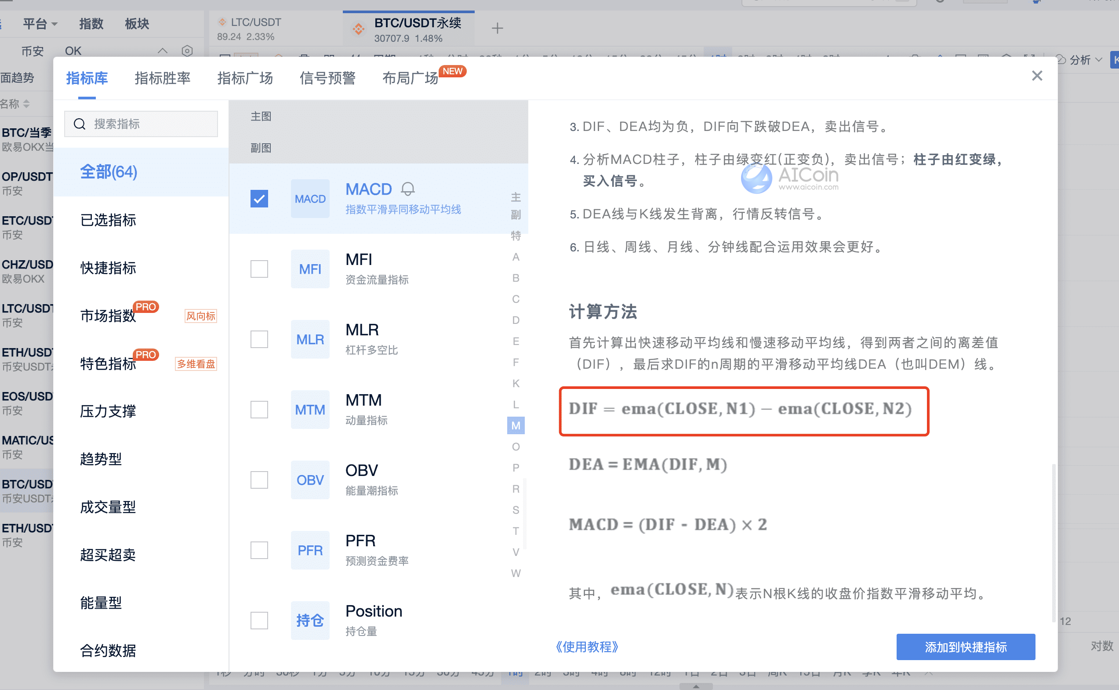Click the MFI indicator thumbnail icon
This screenshot has height=690, width=1119.
coord(310,269)
